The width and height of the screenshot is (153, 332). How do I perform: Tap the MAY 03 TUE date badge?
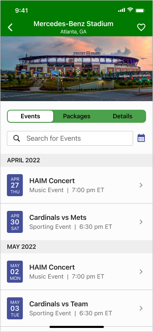(15, 308)
